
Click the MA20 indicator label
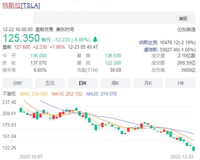(101, 94)
